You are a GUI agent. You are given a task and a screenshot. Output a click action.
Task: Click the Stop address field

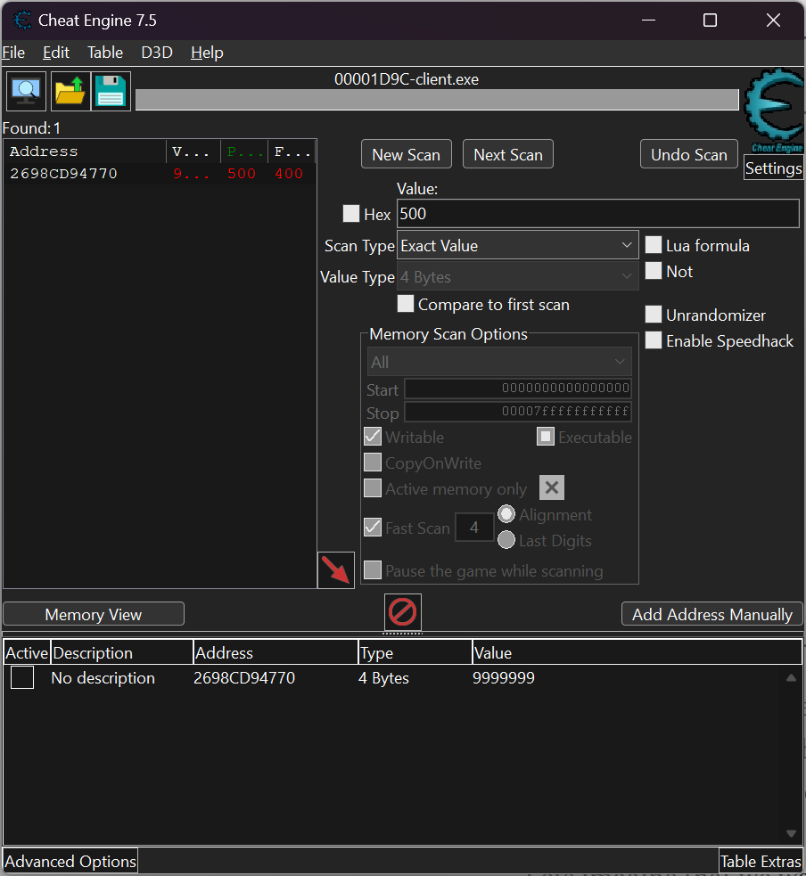[x=518, y=412]
